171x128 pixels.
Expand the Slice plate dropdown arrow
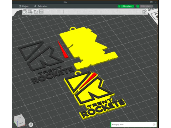119,6
